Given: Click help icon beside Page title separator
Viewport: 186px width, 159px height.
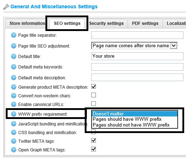Looking at the screenshot, I should coord(14,35).
